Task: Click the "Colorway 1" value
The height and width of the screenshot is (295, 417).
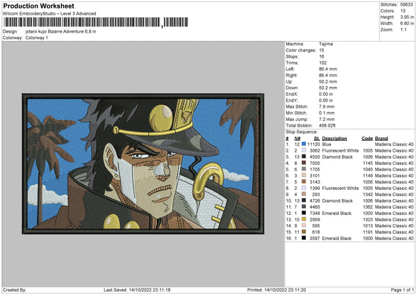Action: pyautogui.click(x=37, y=38)
